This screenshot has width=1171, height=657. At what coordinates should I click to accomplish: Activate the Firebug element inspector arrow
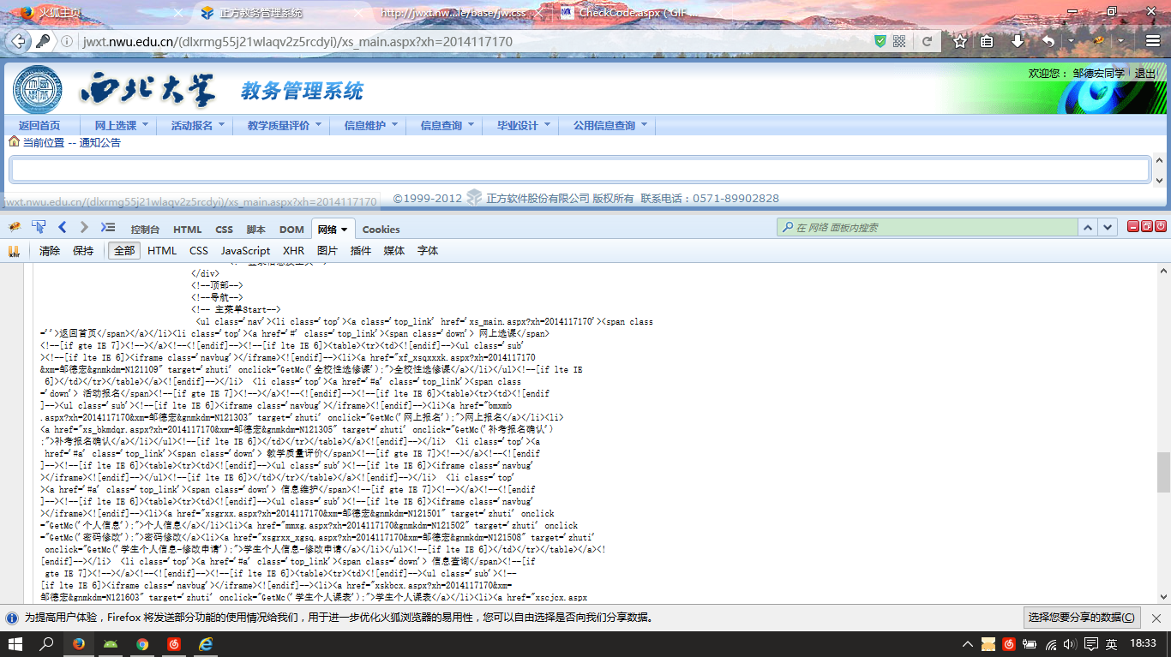point(39,227)
